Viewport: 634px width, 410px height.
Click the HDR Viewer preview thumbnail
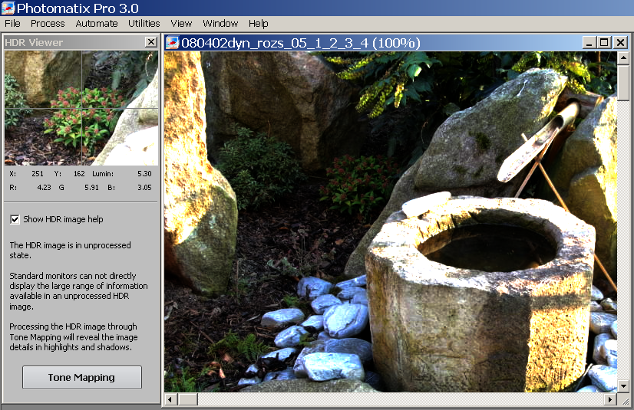click(x=81, y=108)
